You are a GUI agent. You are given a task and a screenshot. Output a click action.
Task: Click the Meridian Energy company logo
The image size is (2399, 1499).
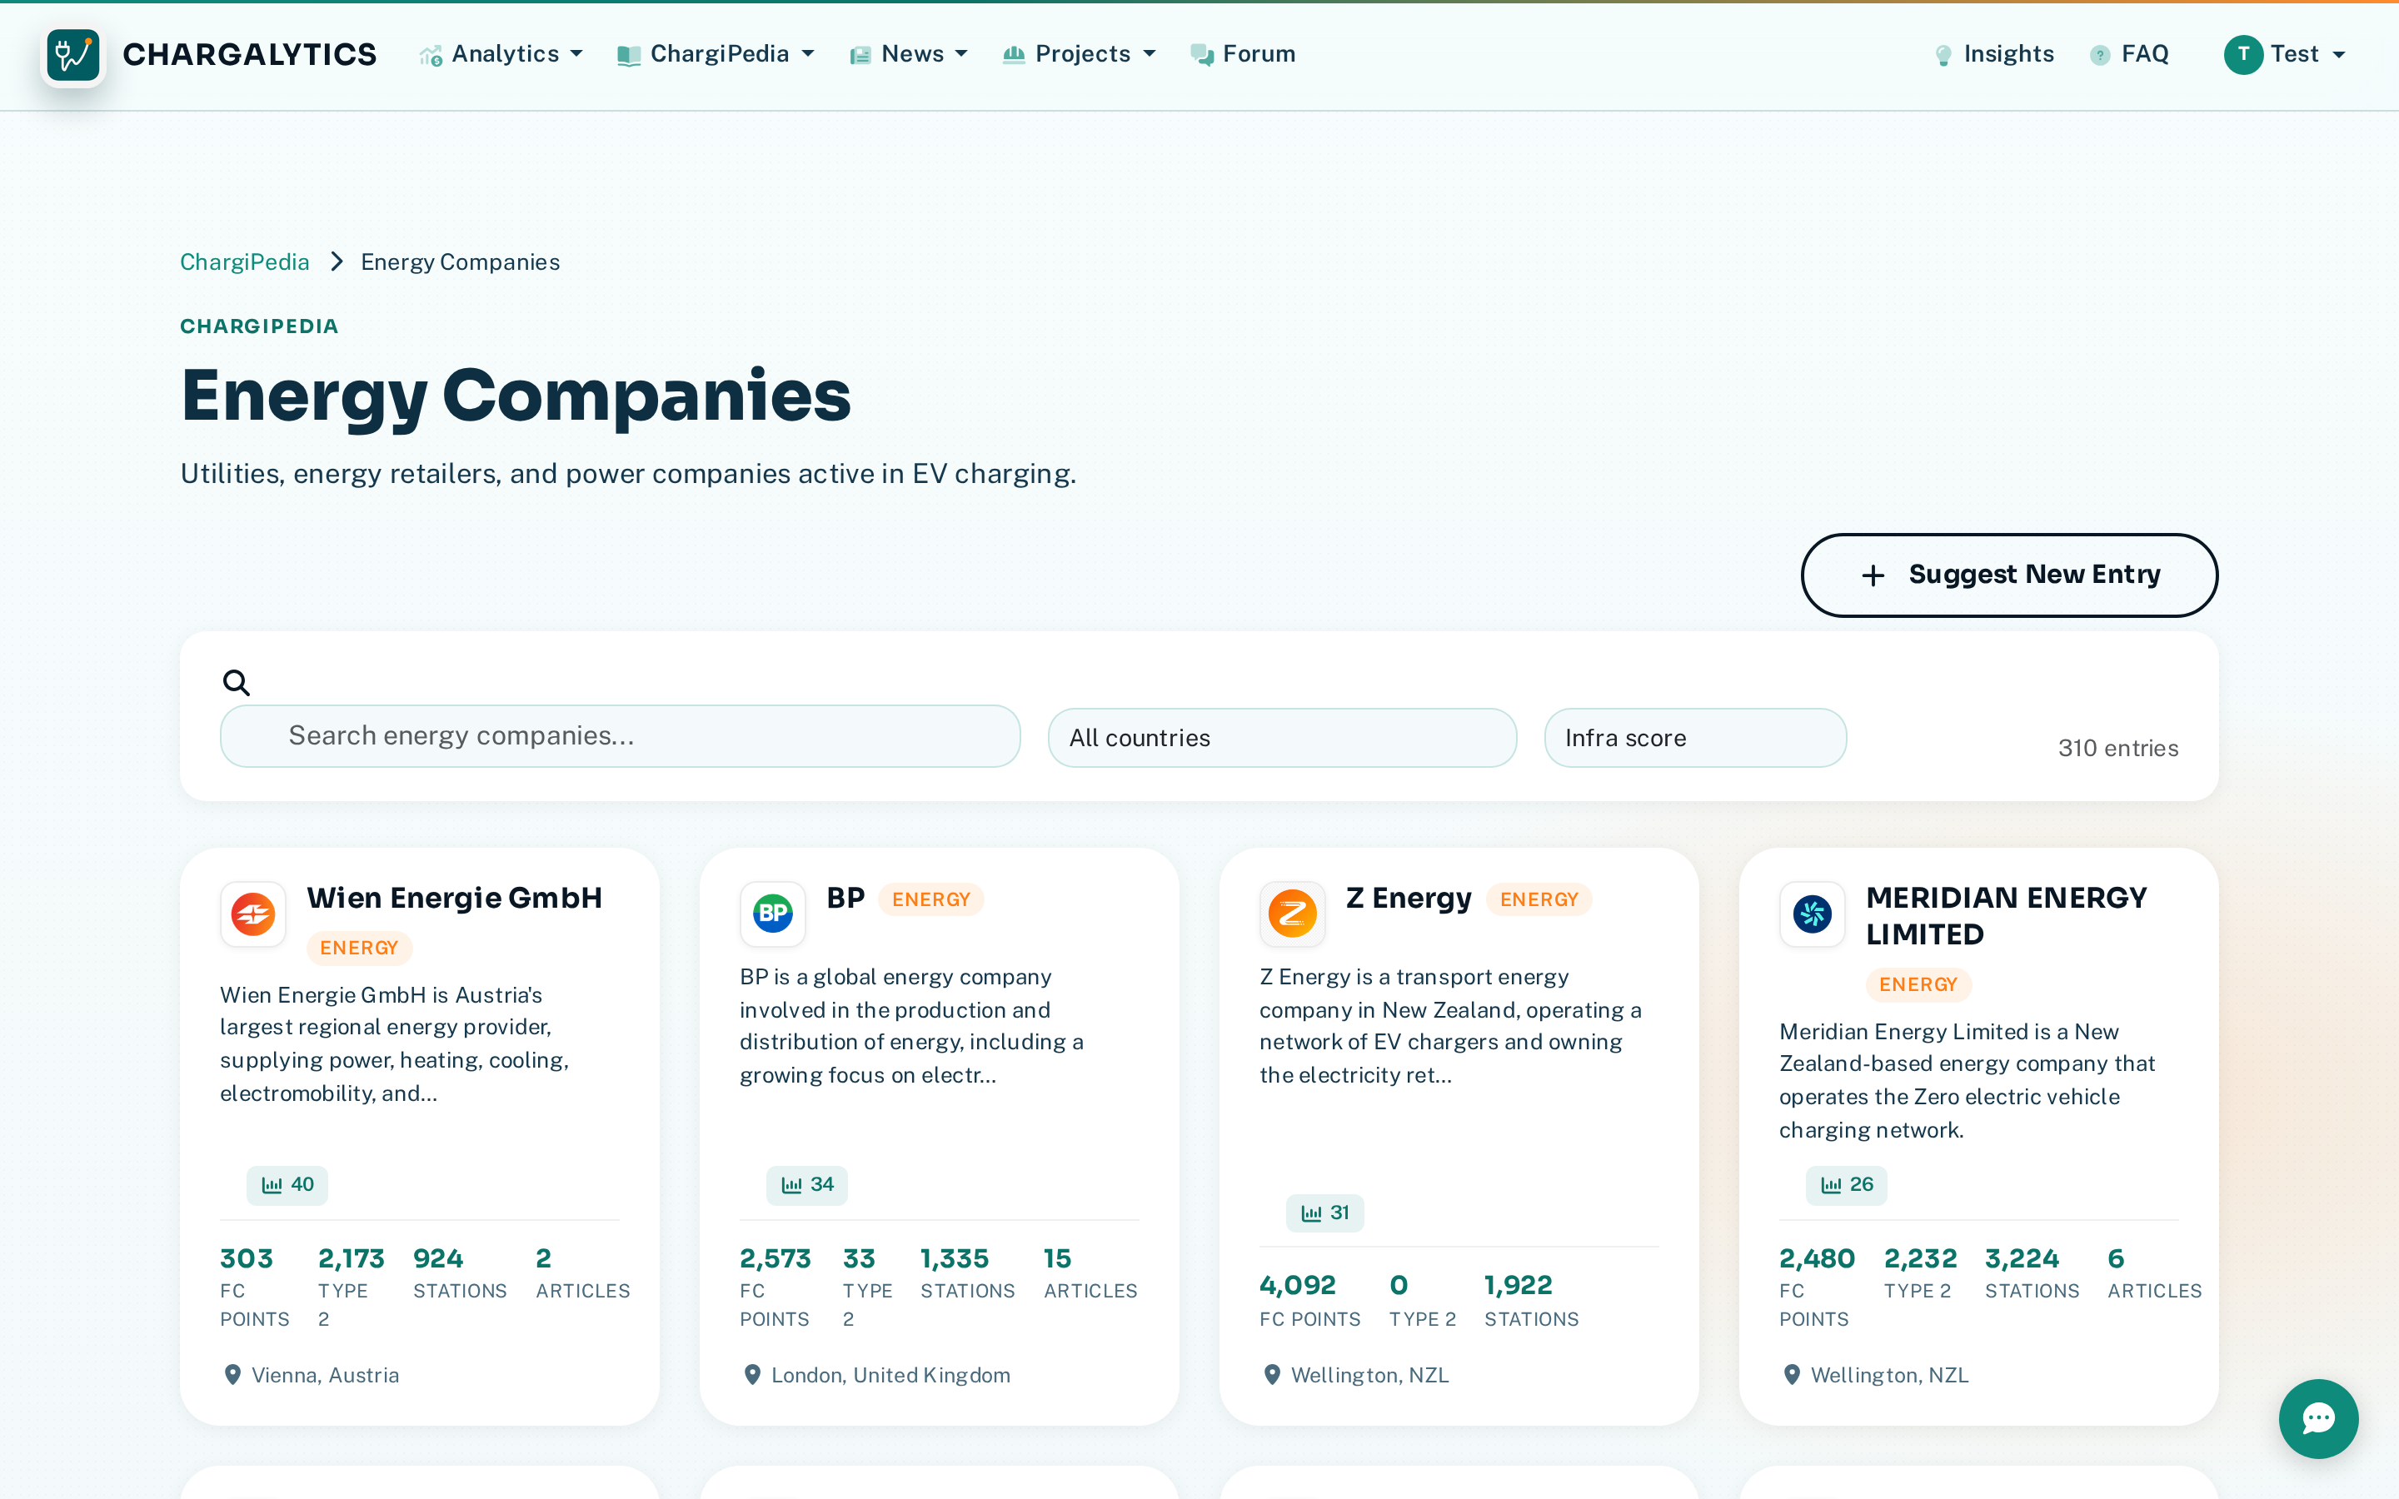(x=1812, y=914)
